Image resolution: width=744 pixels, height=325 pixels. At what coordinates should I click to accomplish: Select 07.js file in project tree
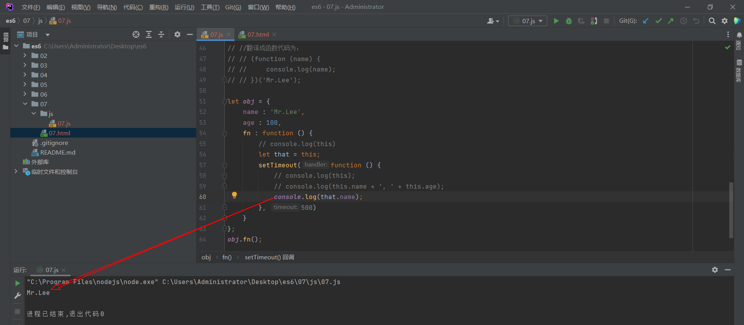point(64,123)
